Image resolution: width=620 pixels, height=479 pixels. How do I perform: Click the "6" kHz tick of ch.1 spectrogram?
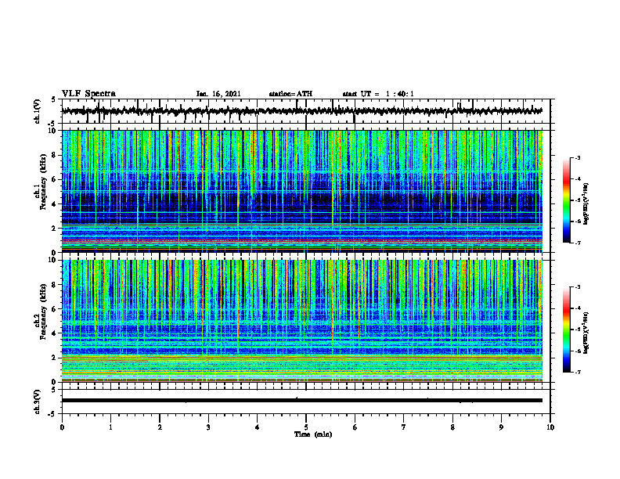[x=55, y=179]
